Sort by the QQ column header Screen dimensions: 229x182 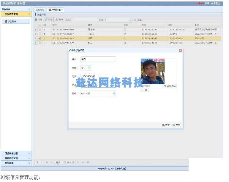(170, 25)
